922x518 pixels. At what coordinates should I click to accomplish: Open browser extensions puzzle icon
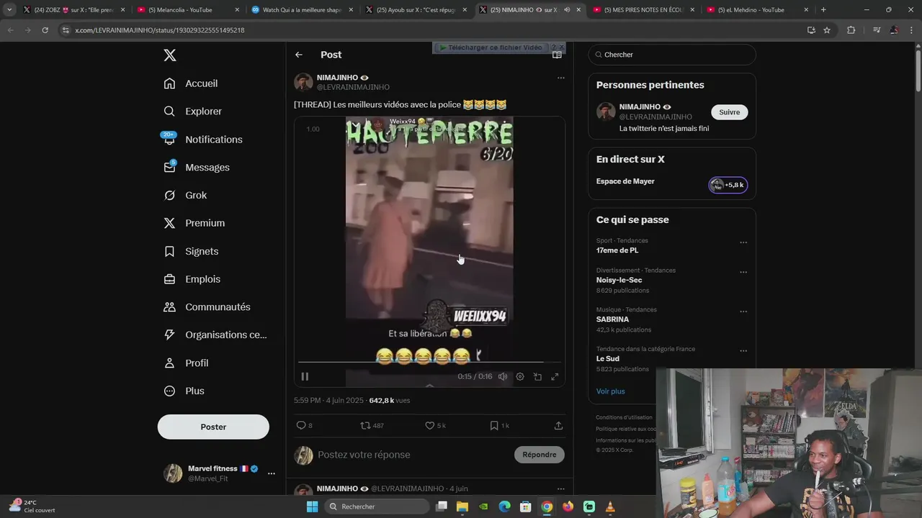click(x=851, y=30)
